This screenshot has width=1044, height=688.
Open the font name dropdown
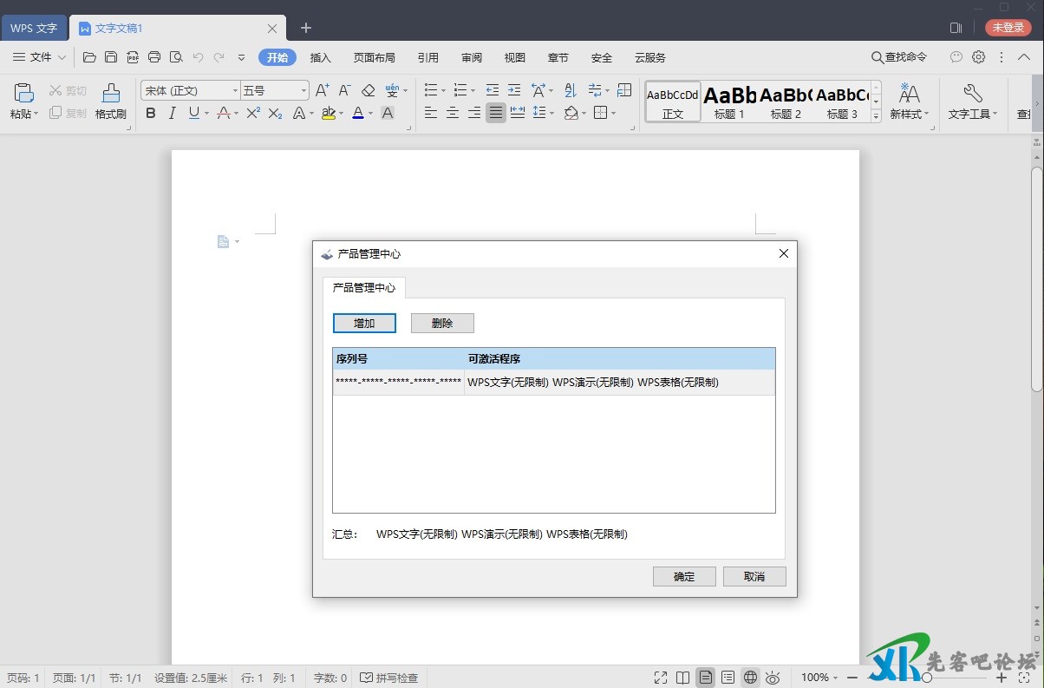tap(235, 90)
